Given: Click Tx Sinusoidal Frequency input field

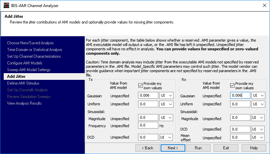Looking at the screenshot, I should 148,125.
